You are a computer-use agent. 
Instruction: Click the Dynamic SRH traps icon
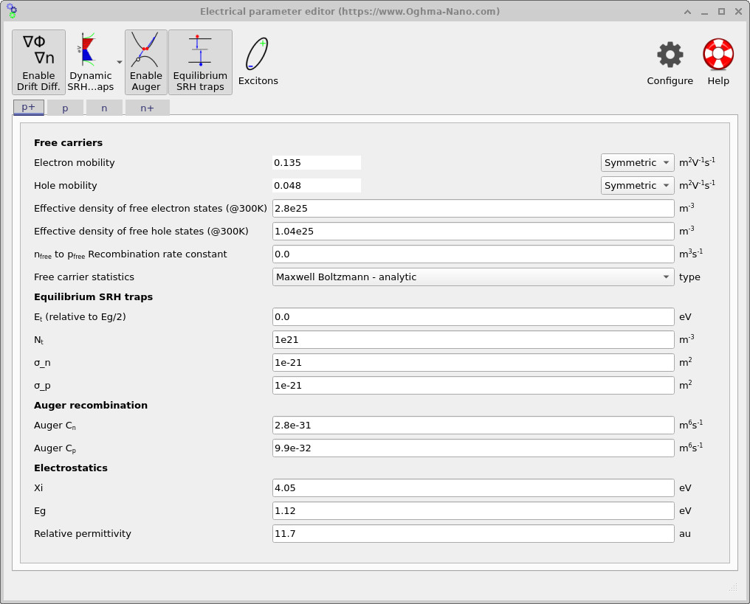[x=89, y=62]
